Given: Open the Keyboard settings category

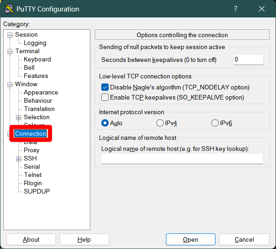Looking at the screenshot, I should pyautogui.click(x=37, y=60).
